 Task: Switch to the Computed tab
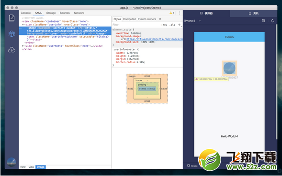[x=129, y=19]
